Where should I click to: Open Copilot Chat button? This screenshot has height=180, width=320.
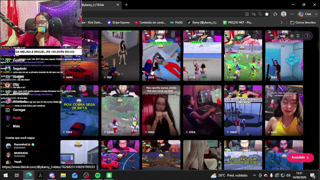(x=305, y=14)
